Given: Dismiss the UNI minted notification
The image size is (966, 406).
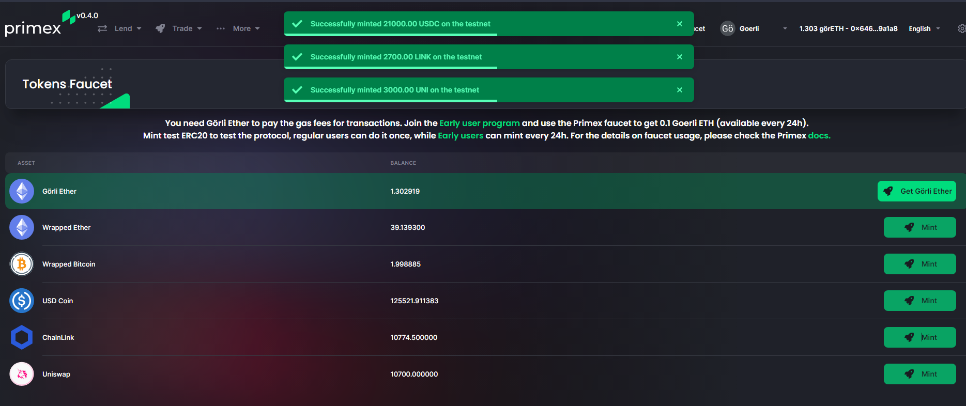Looking at the screenshot, I should pos(680,90).
